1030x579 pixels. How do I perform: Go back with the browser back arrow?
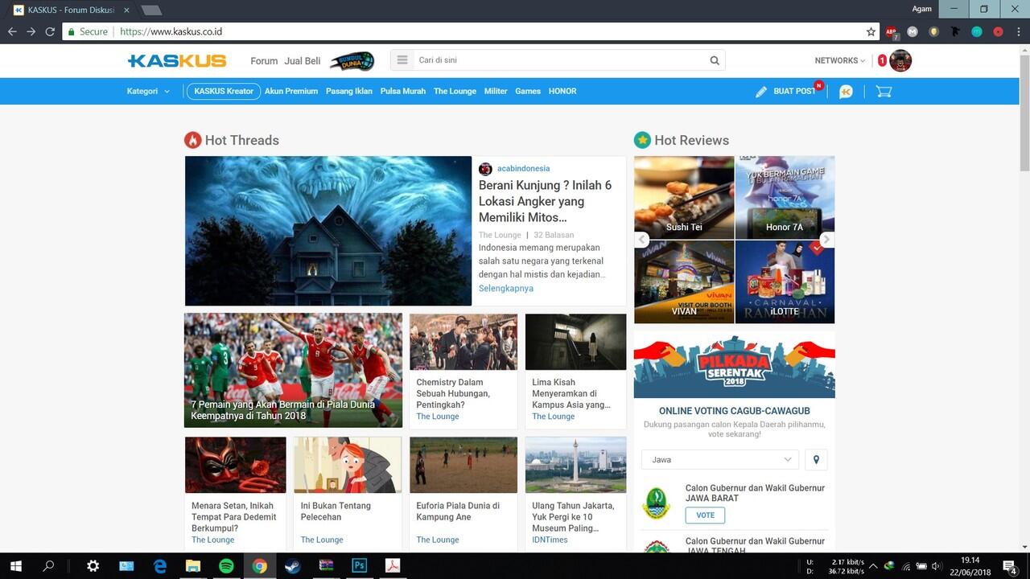coord(12,31)
